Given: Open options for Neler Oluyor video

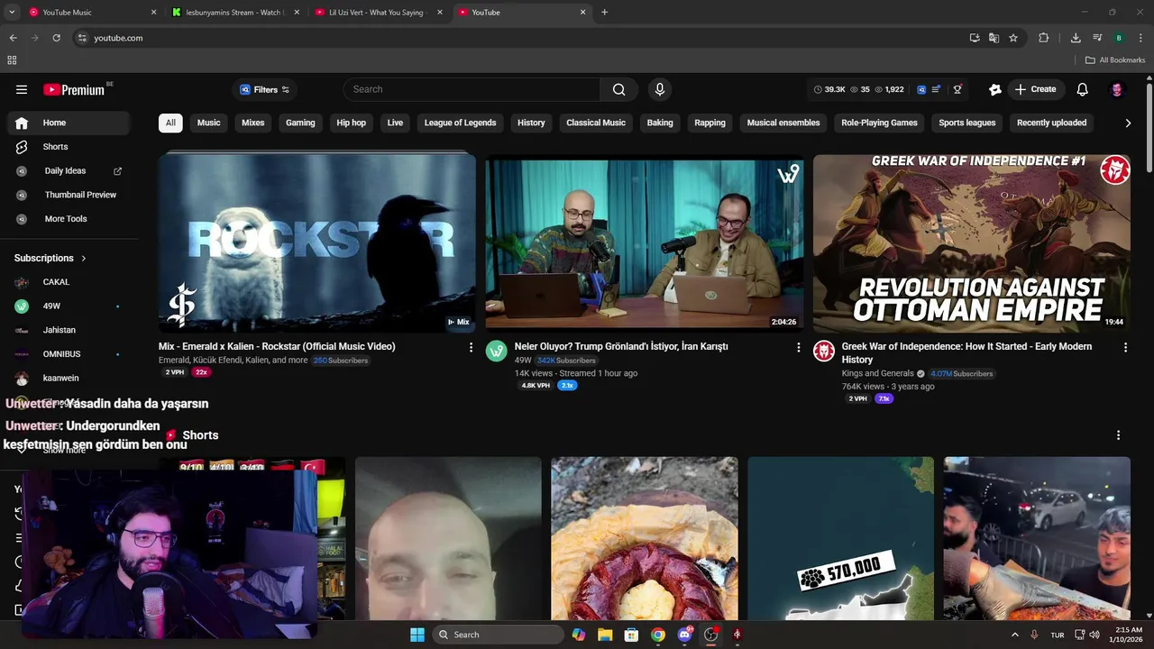Looking at the screenshot, I should point(798,347).
